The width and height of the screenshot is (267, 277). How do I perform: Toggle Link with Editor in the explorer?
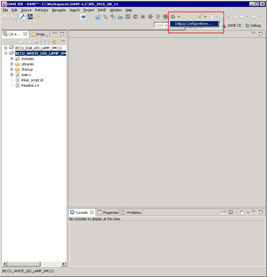pyautogui.click(x=54, y=42)
